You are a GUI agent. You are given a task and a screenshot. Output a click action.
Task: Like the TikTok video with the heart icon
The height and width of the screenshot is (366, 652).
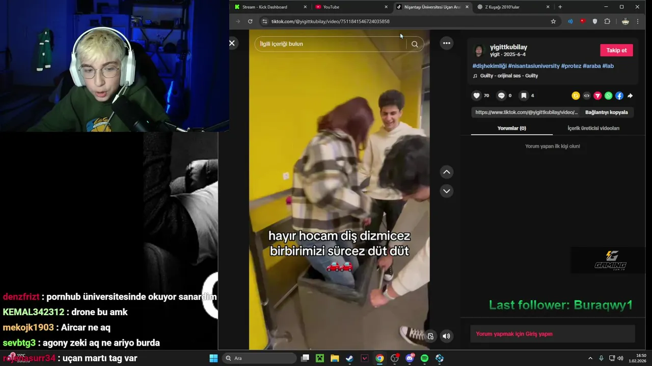pyautogui.click(x=477, y=96)
